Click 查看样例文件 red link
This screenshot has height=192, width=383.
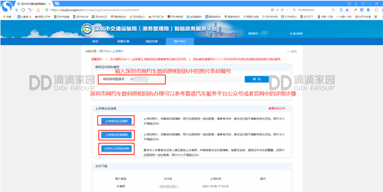277,108
